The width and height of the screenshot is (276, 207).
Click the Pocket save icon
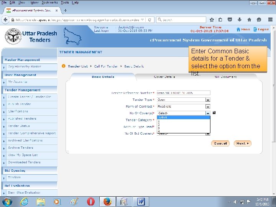click(230, 20)
